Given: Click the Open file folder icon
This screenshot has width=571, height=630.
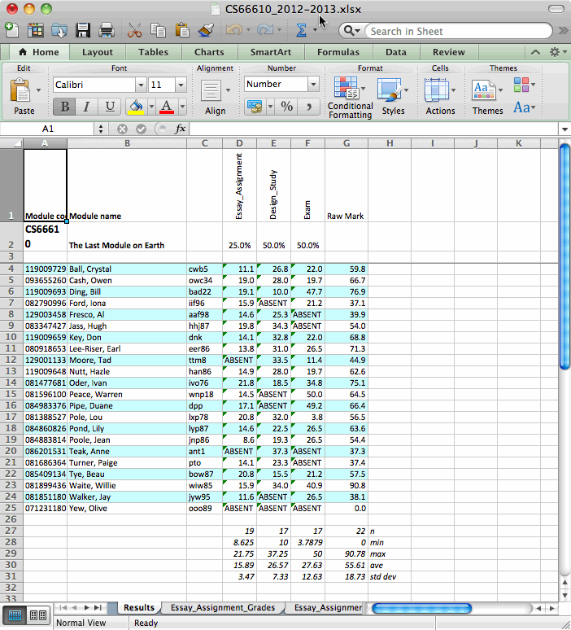Looking at the screenshot, I should coord(59,30).
